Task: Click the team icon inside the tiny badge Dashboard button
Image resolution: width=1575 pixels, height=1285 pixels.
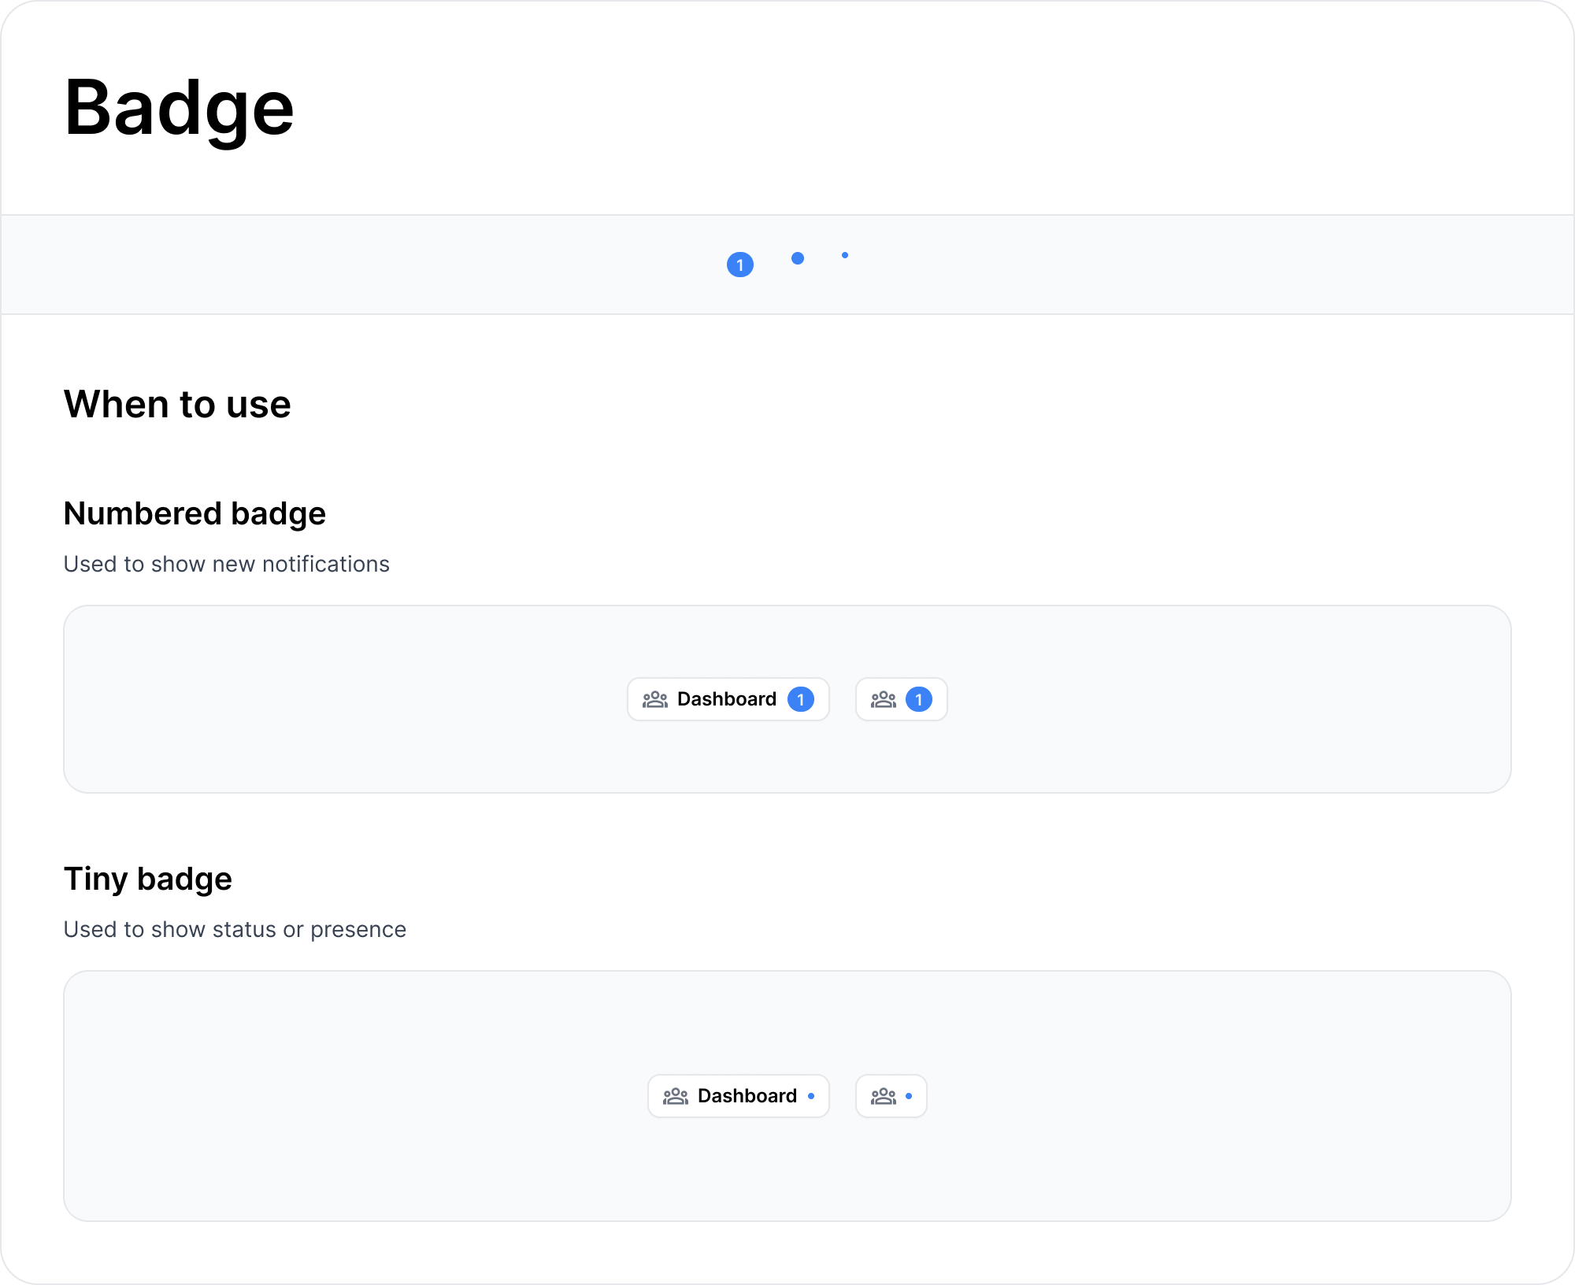Action: (x=677, y=1095)
